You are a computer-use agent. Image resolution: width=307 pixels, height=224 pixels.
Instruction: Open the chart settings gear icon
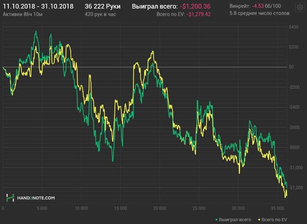tap(300, 7)
